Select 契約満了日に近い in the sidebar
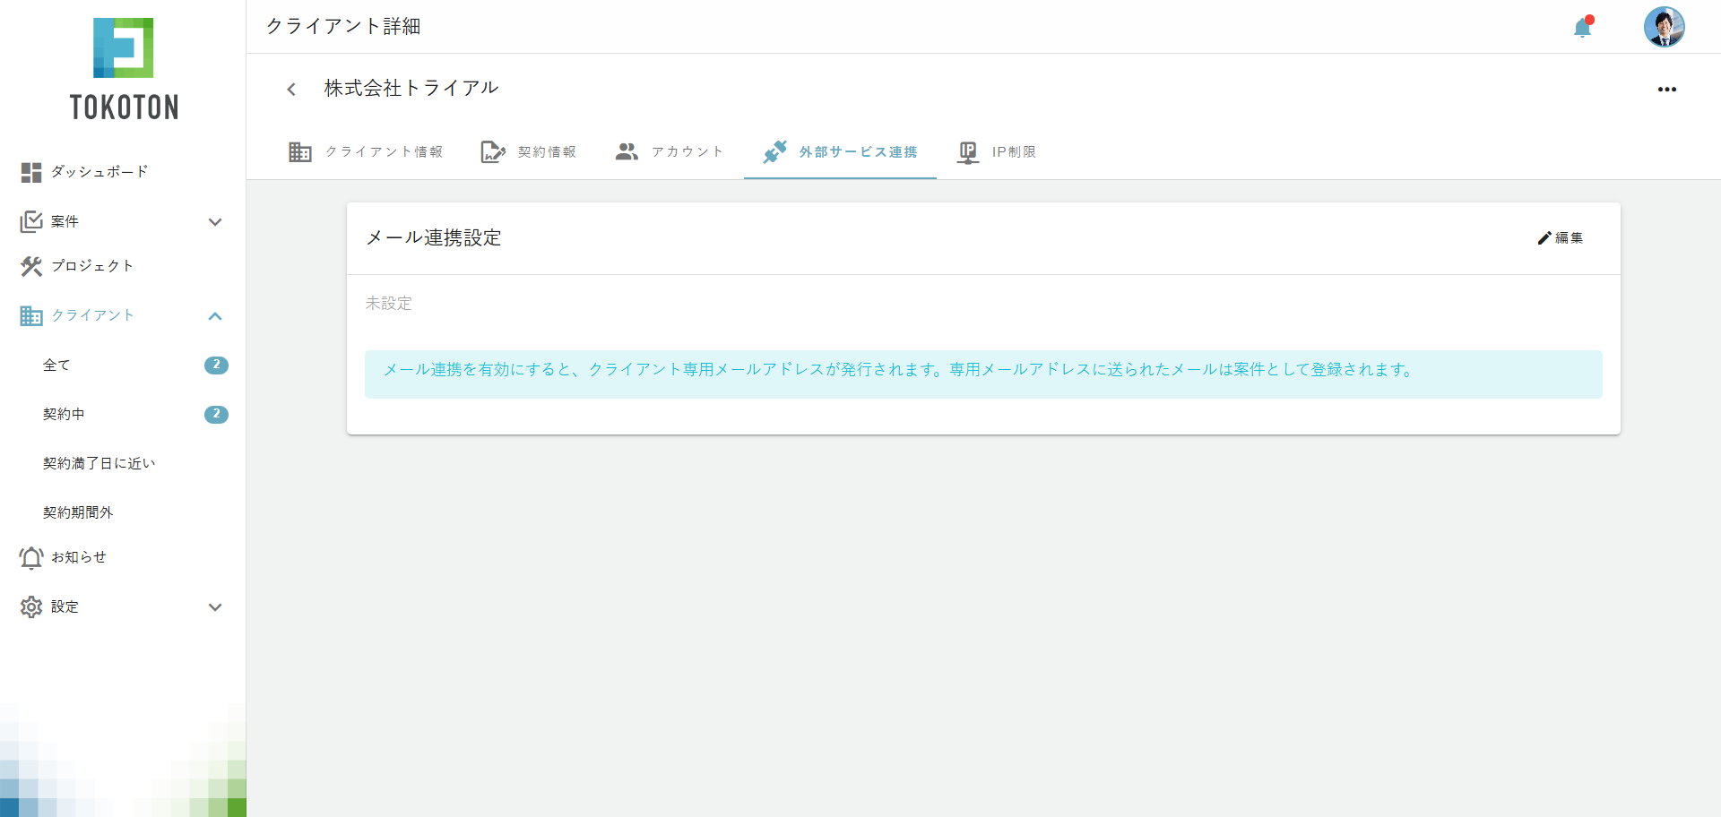The image size is (1721, 817). (99, 463)
